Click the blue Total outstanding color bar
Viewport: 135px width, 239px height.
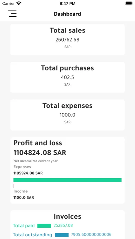pyautogui.click(x=62, y=235)
